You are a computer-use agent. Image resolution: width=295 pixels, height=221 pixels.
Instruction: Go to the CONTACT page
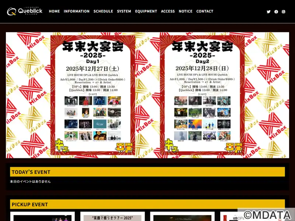click(205, 11)
